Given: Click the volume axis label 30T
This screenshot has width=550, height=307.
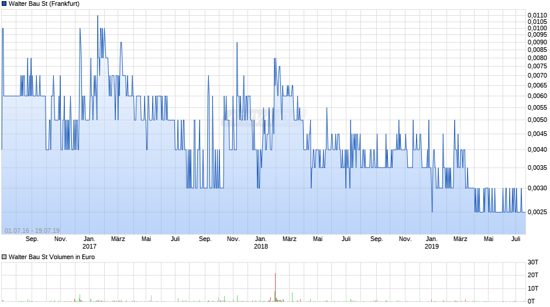Looking at the screenshot, I should [x=533, y=262].
